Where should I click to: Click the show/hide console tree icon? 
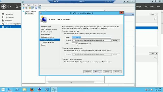pos(33,8)
